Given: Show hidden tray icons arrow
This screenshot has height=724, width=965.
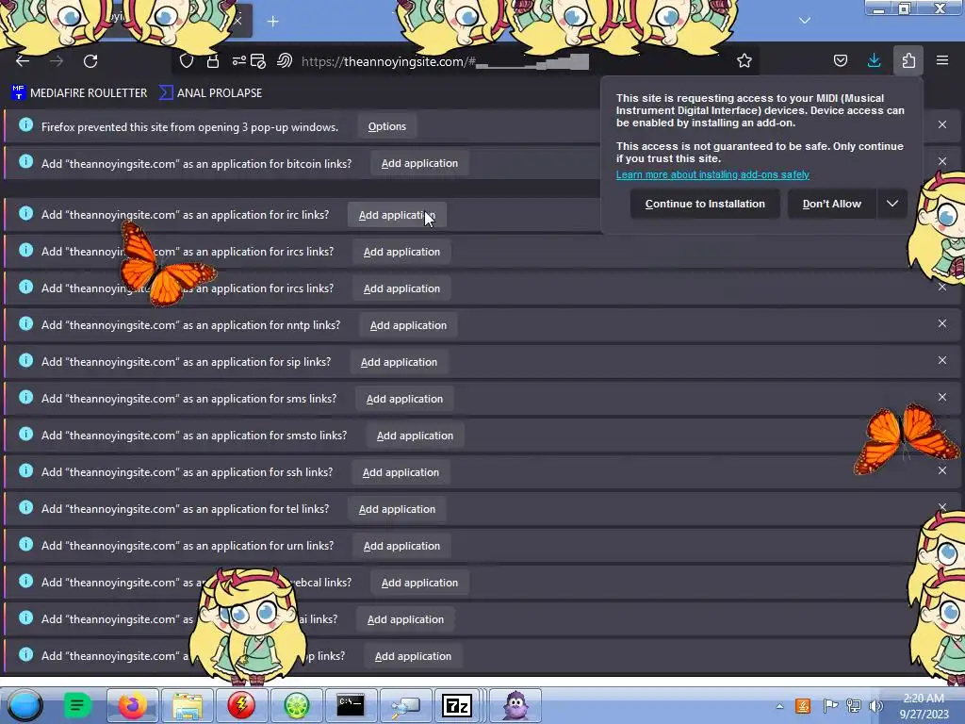Looking at the screenshot, I should (x=779, y=706).
